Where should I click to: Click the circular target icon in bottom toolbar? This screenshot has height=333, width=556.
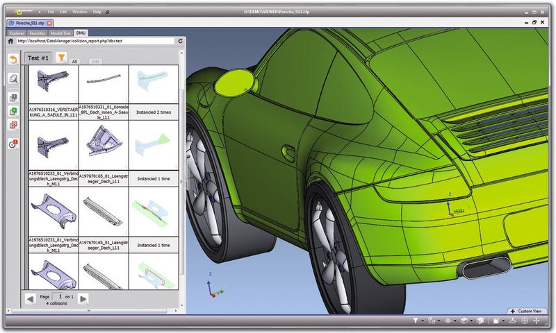click(525, 321)
